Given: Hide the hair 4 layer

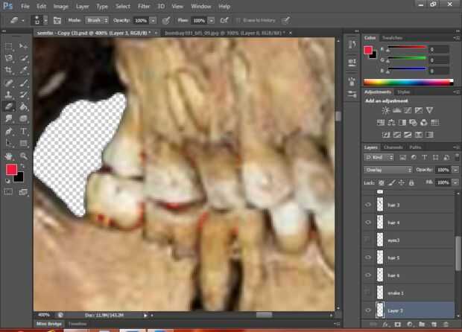Looking at the screenshot, I should click(368, 223).
